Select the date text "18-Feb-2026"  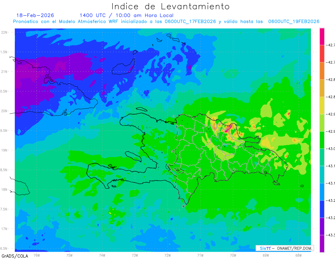35,15
